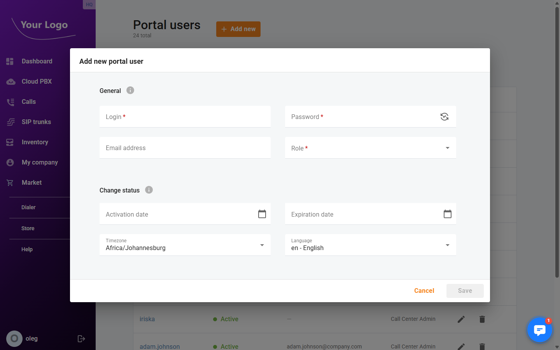The height and width of the screenshot is (350, 560).
Task: Switch to the Dialer section
Action: pos(28,207)
